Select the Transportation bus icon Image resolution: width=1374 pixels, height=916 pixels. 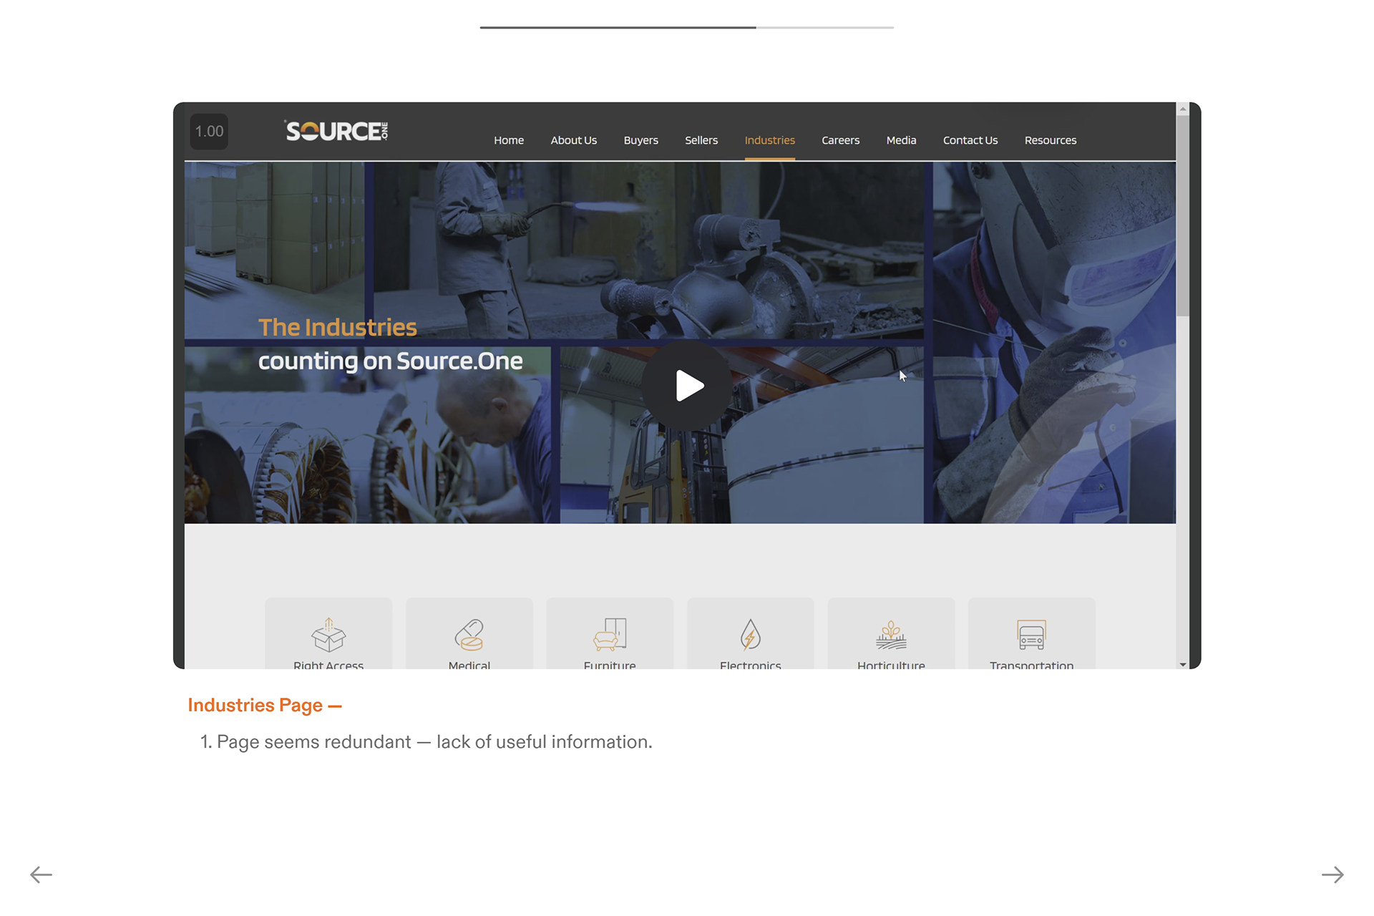point(1031,635)
